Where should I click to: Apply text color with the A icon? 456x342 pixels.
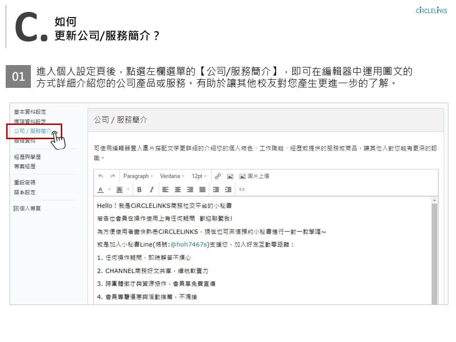tap(101, 190)
